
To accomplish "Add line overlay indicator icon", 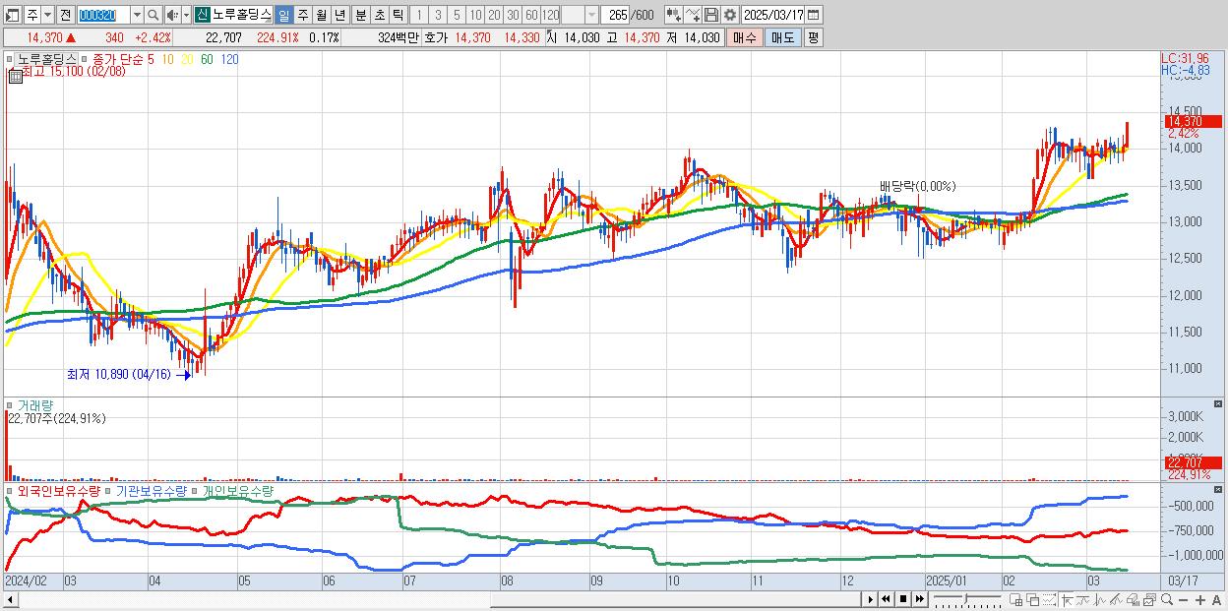I will click(x=693, y=15).
